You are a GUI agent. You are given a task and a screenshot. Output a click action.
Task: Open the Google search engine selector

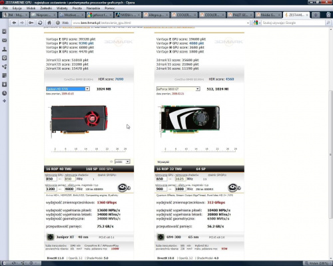[x=257, y=23]
